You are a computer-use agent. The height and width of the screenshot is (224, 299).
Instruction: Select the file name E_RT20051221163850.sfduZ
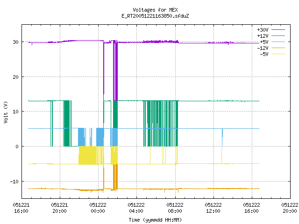(155, 16)
